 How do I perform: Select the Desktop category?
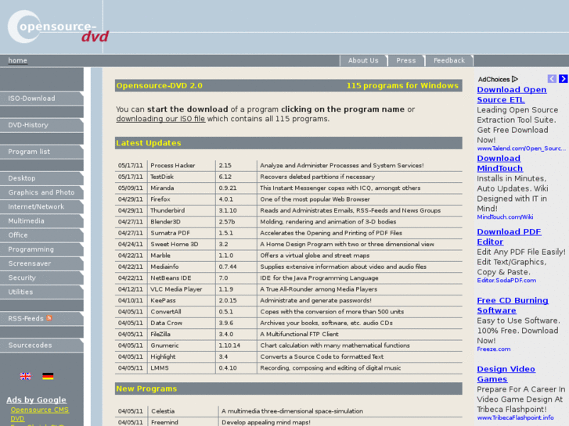coord(41,178)
